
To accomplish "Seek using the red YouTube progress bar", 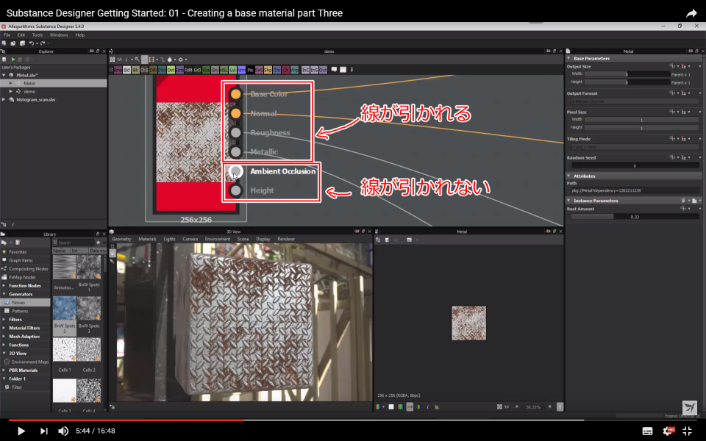I will (126, 420).
